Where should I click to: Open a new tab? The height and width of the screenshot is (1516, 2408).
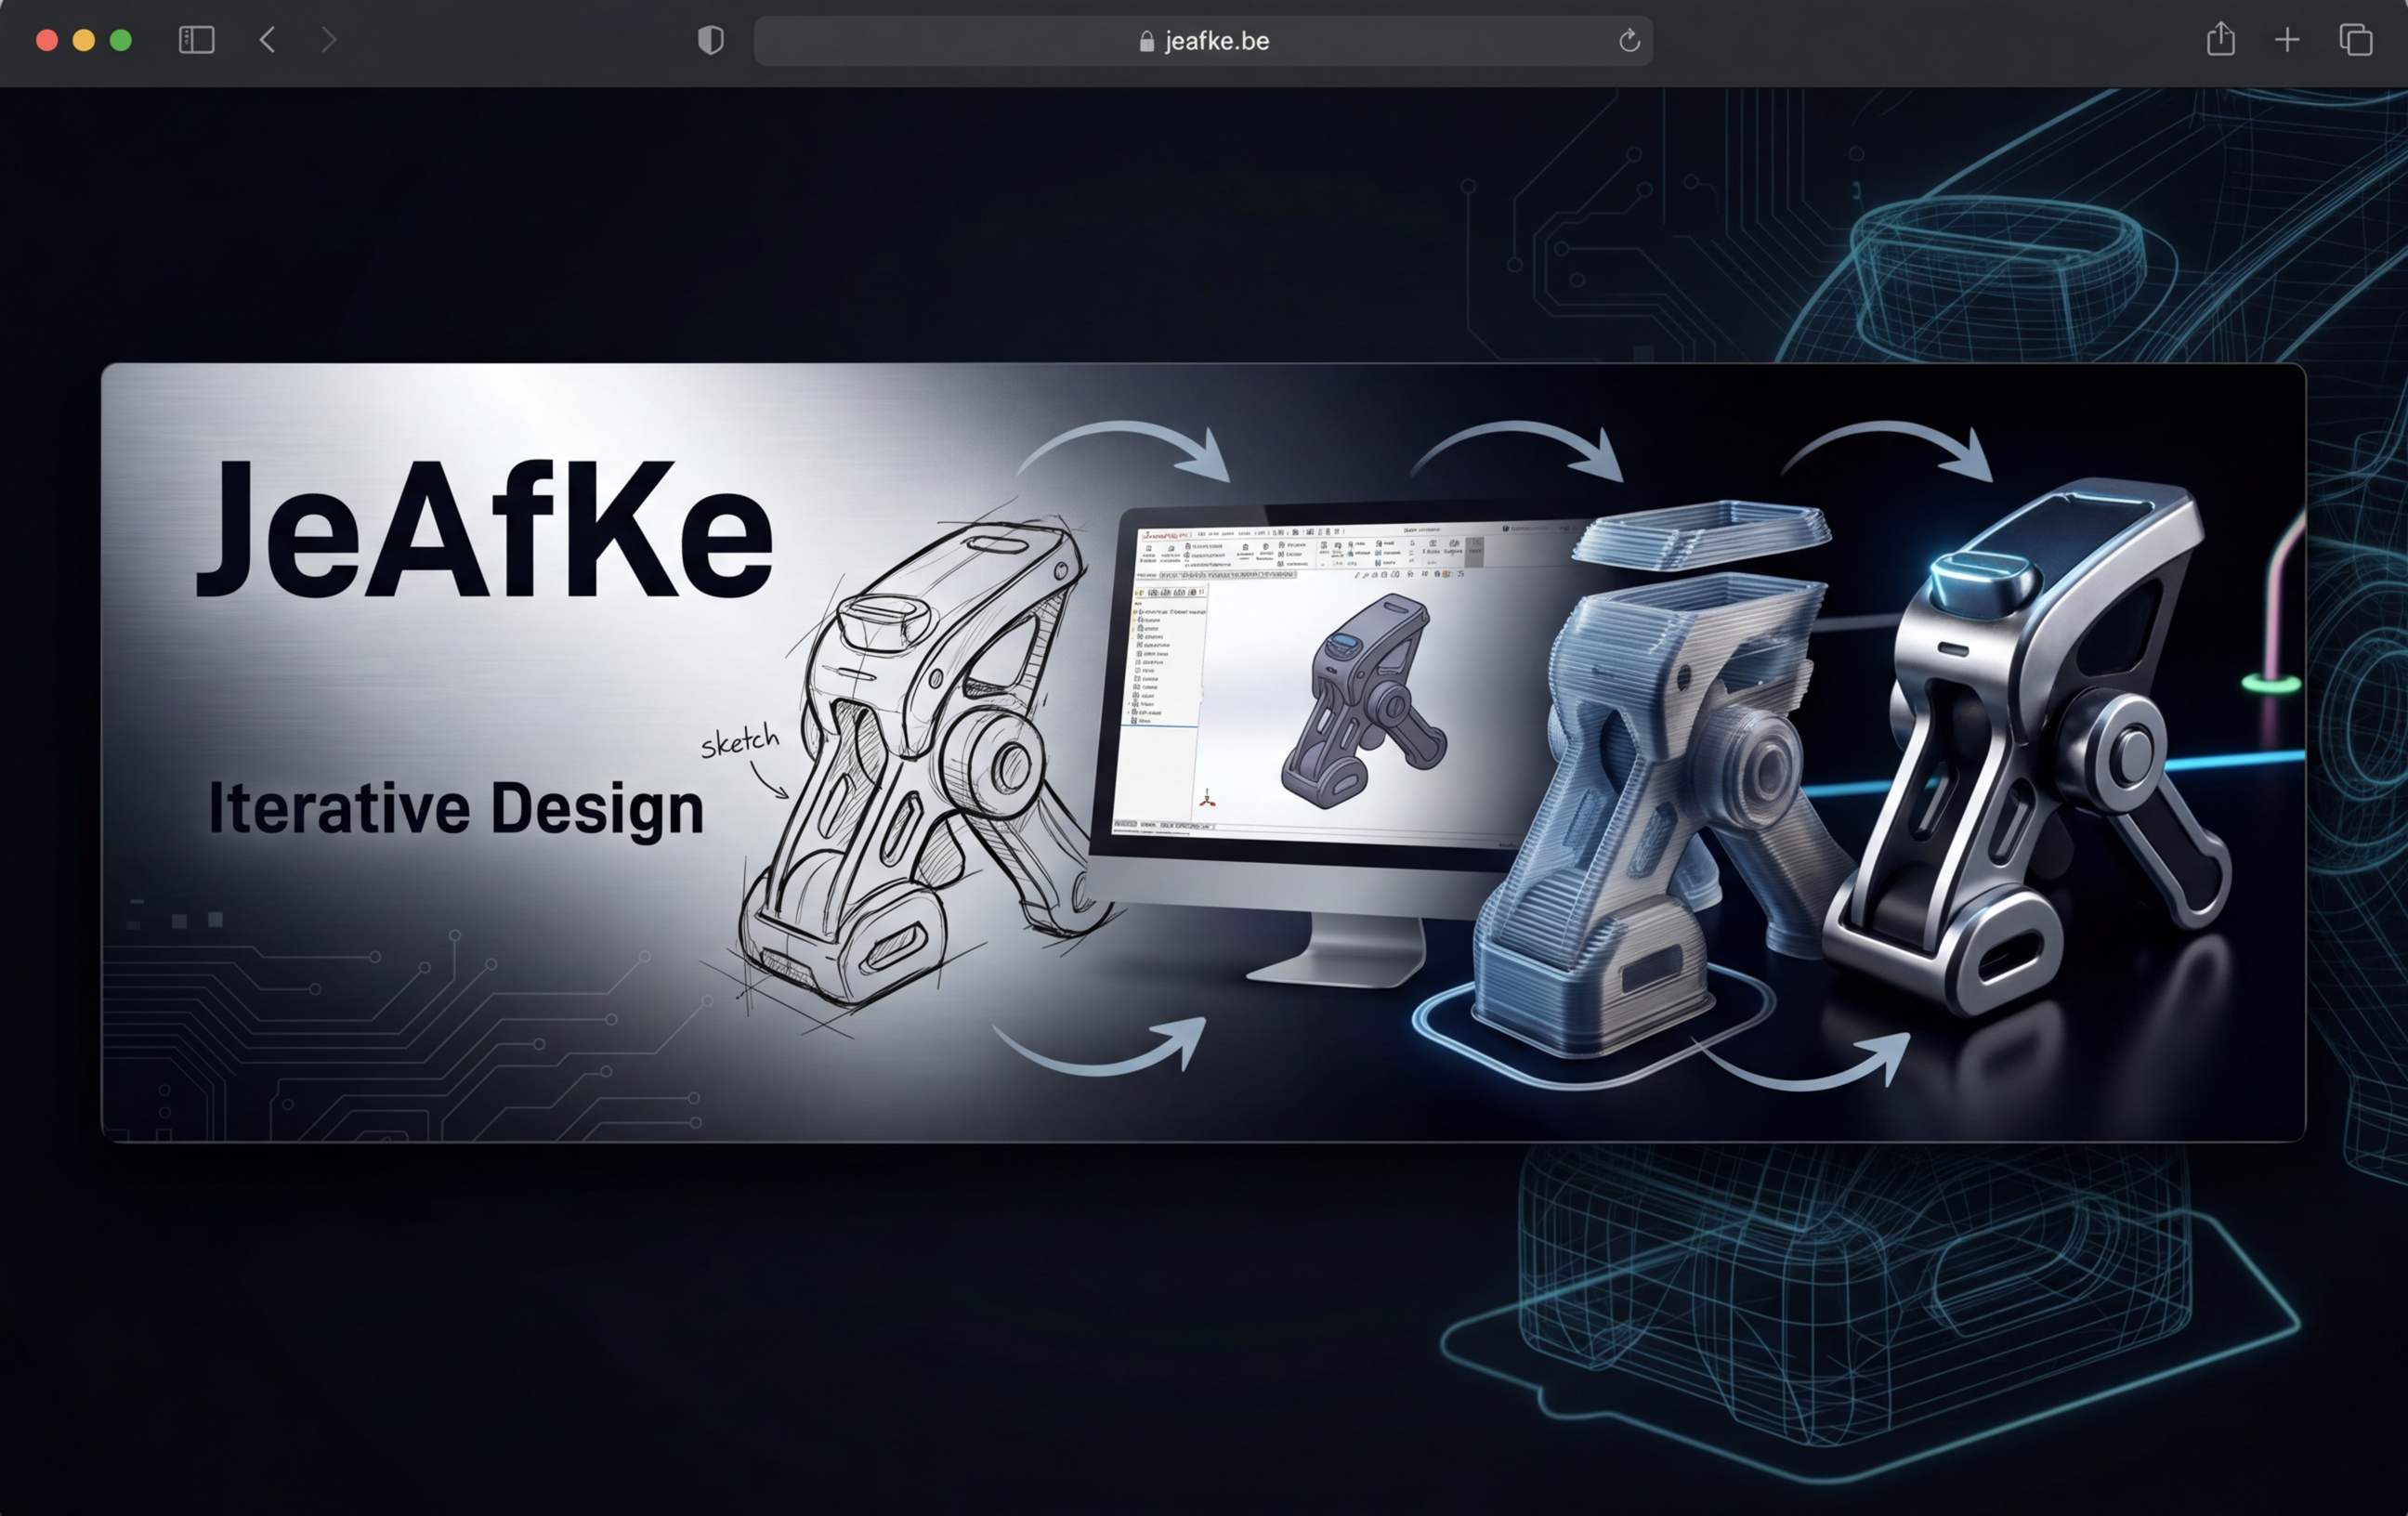pos(2287,40)
